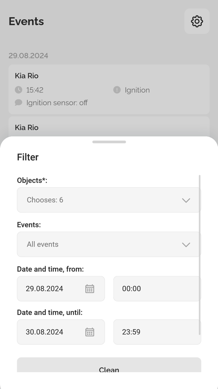The image size is (218, 389).
Task: Open settings gear icon in Events header
Action: (x=197, y=21)
